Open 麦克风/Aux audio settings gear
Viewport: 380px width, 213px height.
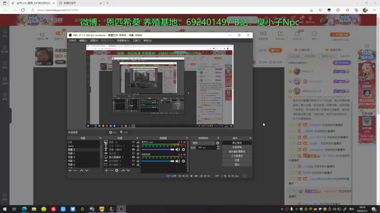[x=183, y=150]
